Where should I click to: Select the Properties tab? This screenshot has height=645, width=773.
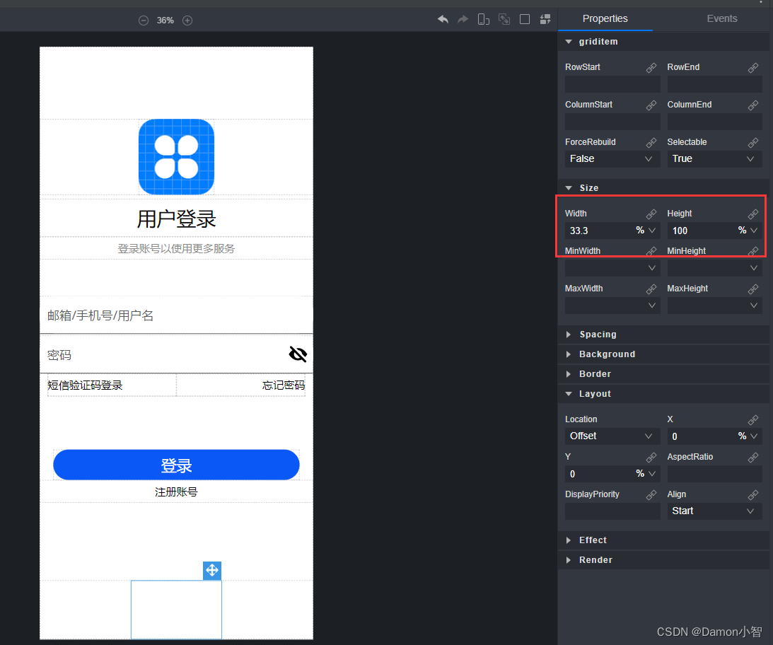[605, 19]
